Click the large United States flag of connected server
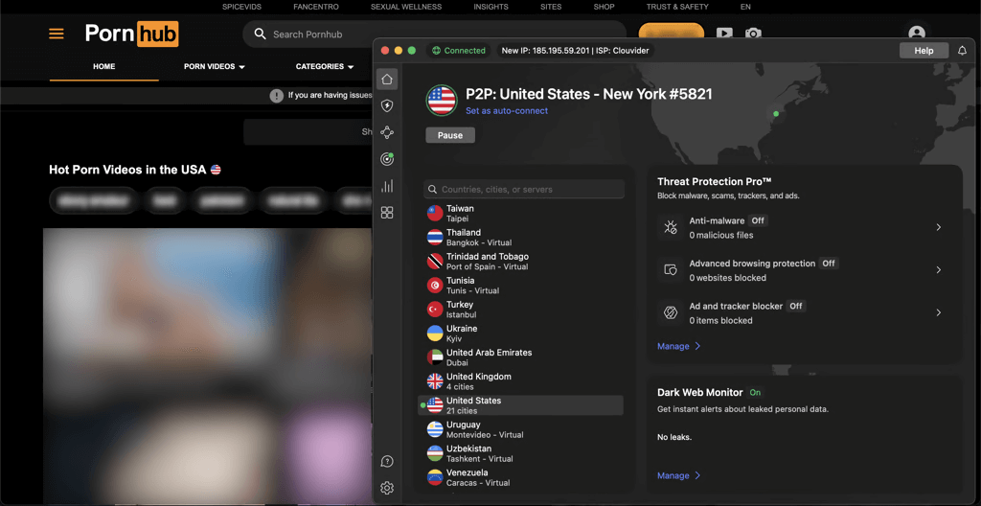981x506 pixels. [x=442, y=101]
